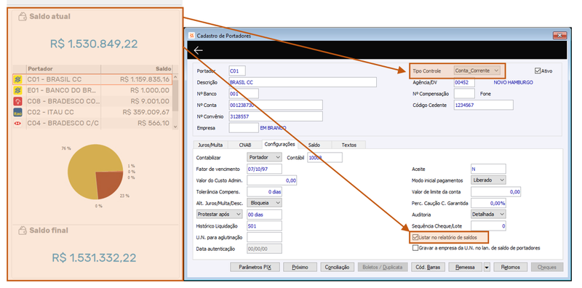Click the Empresa code field
The image size is (582, 288).
pyautogui.click(x=244, y=128)
